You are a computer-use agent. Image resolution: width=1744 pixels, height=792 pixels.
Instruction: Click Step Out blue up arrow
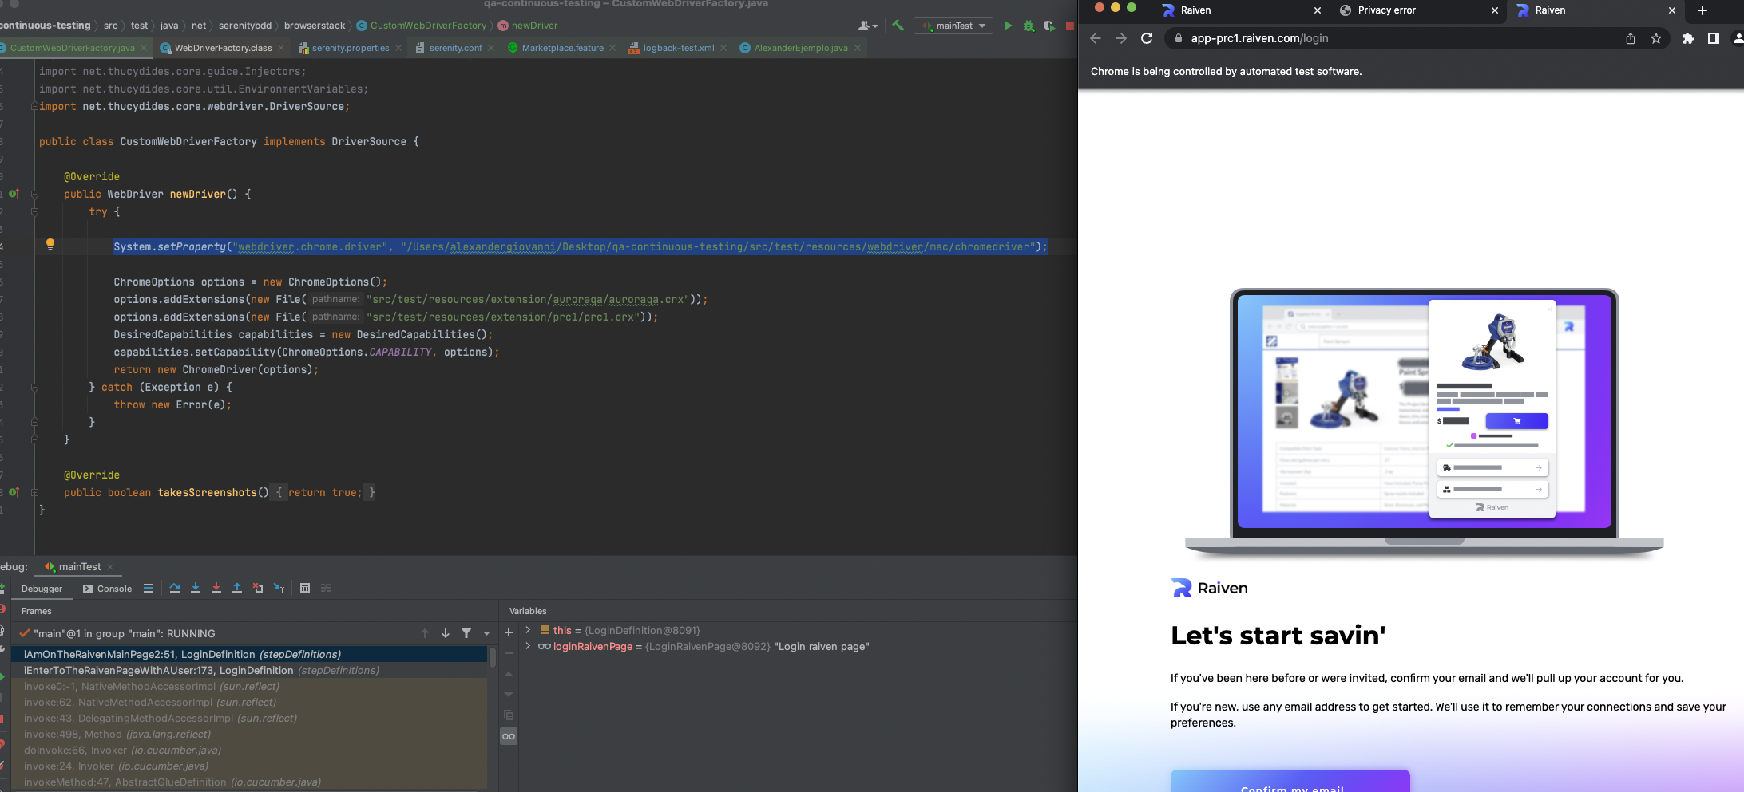click(x=237, y=588)
